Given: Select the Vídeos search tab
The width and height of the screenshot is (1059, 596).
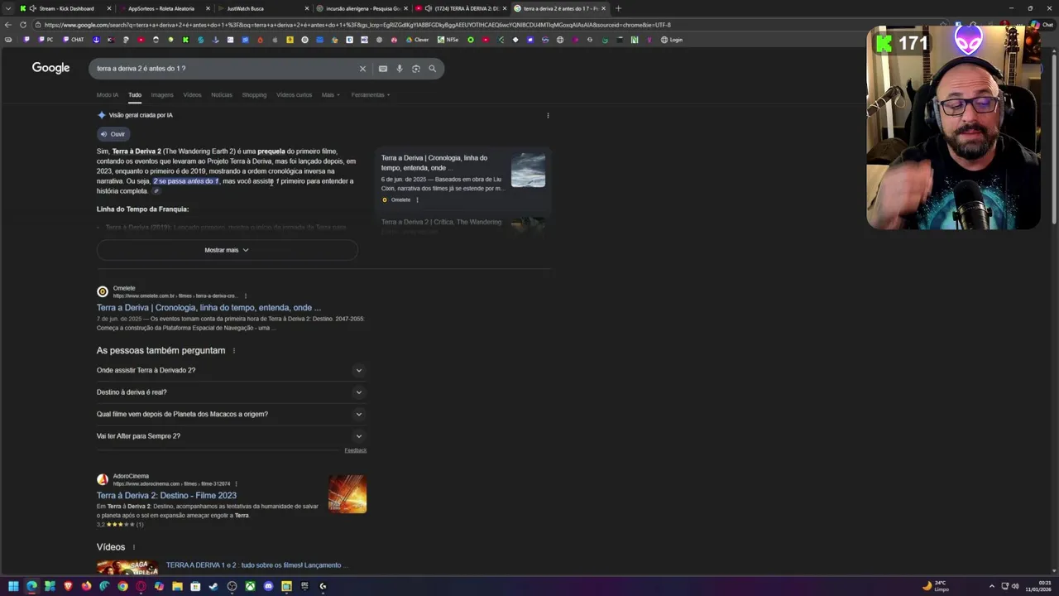Looking at the screenshot, I should tap(192, 94).
